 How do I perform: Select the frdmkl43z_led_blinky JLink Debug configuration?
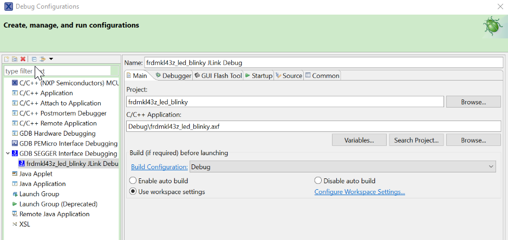pyautogui.click(x=71, y=164)
